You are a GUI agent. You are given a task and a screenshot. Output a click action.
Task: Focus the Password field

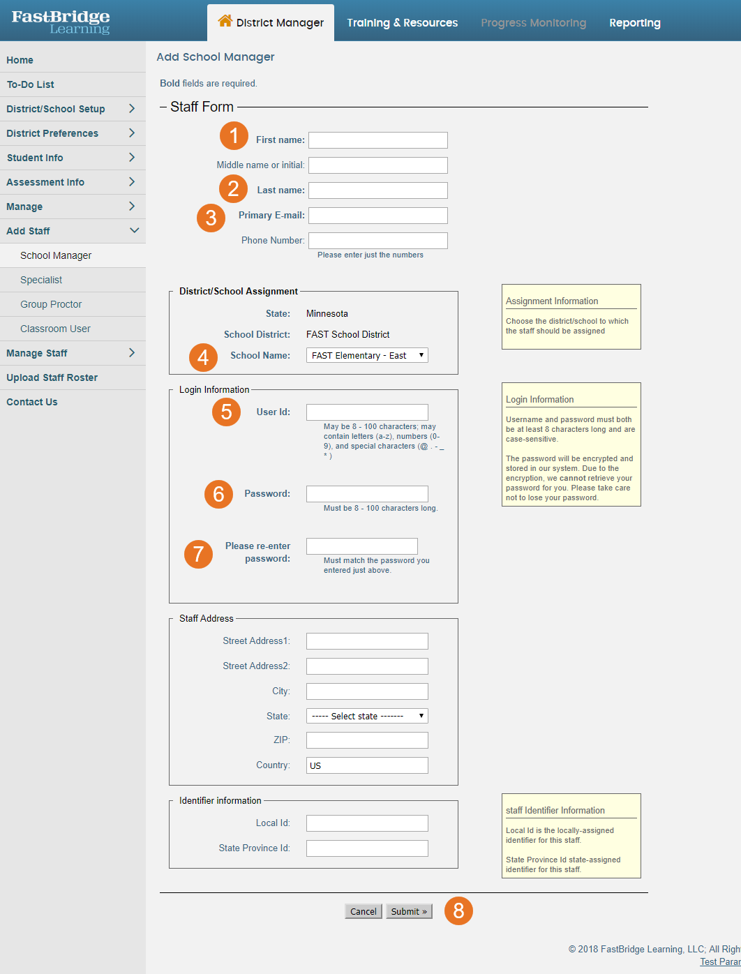367,494
